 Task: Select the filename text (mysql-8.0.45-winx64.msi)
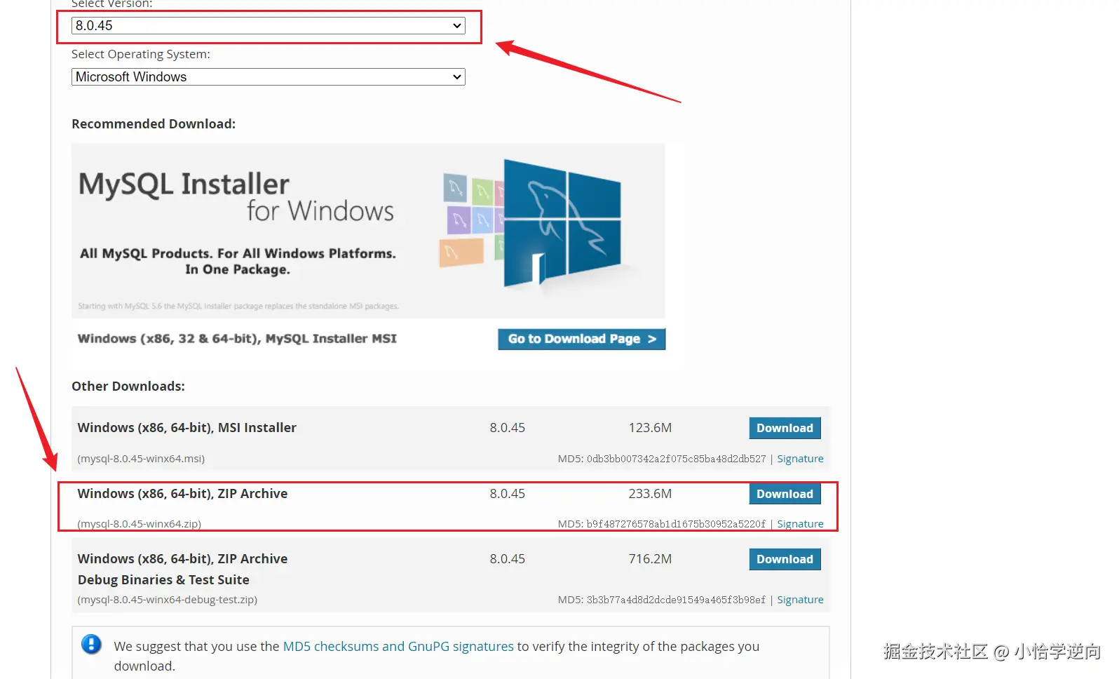pyautogui.click(x=141, y=459)
